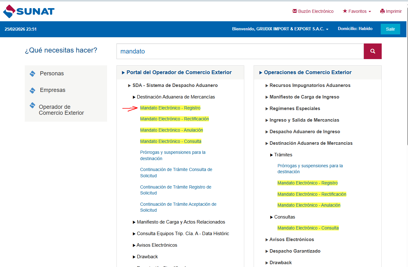The width and height of the screenshot is (408, 267).
Task: Open the Favoritos dropdown
Action: pos(357,11)
